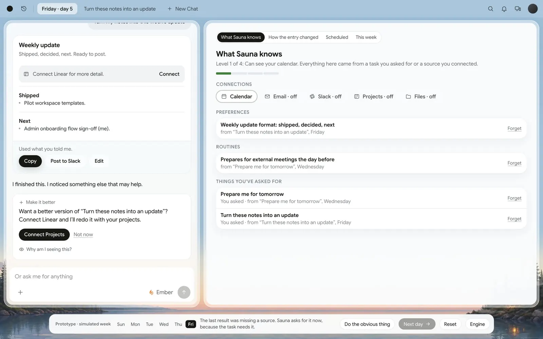Jump to Wed in simulated week
The width and height of the screenshot is (543, 339).
click(164, 324)
